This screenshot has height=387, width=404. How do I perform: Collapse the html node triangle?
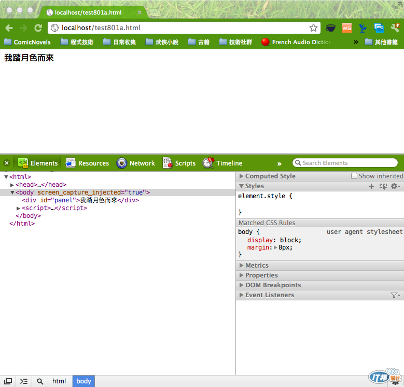pyautogui.click(x=6, y=177)
